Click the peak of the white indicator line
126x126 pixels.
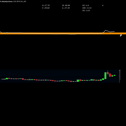pyautogui.click(x=106, y=30)
